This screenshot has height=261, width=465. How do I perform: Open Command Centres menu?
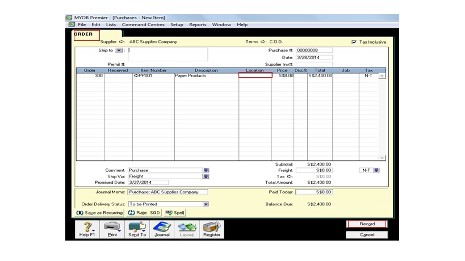tap(143, 24)
